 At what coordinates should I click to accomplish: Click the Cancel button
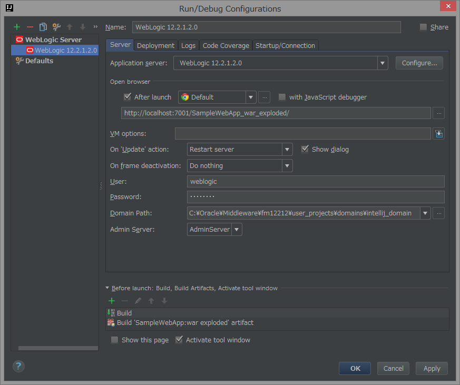(393, 368)
